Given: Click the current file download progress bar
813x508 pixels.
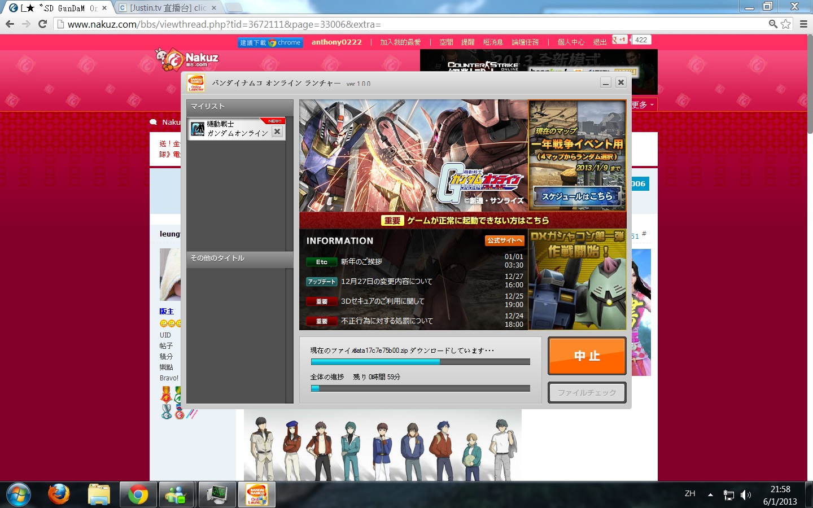Looking at the screenshot, I should point(420,362).
